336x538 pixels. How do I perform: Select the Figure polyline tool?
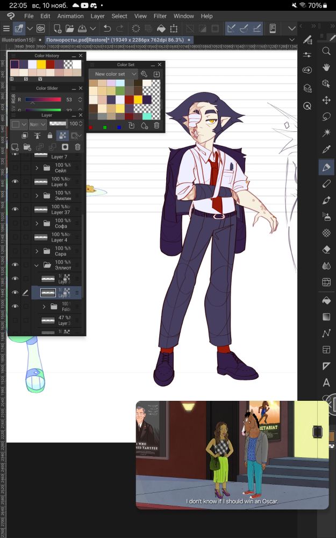coord(326,333)
